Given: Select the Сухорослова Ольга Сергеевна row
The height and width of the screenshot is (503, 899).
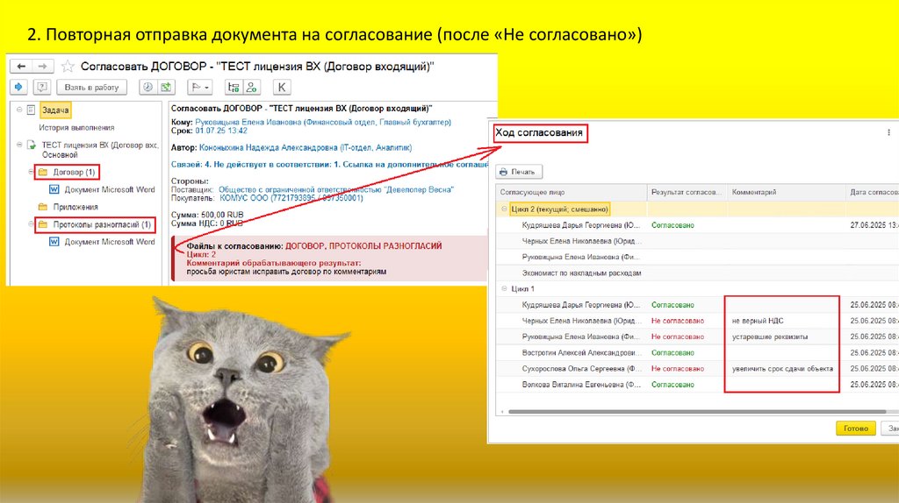Looking at the screenshot, I should pos(697,369).
